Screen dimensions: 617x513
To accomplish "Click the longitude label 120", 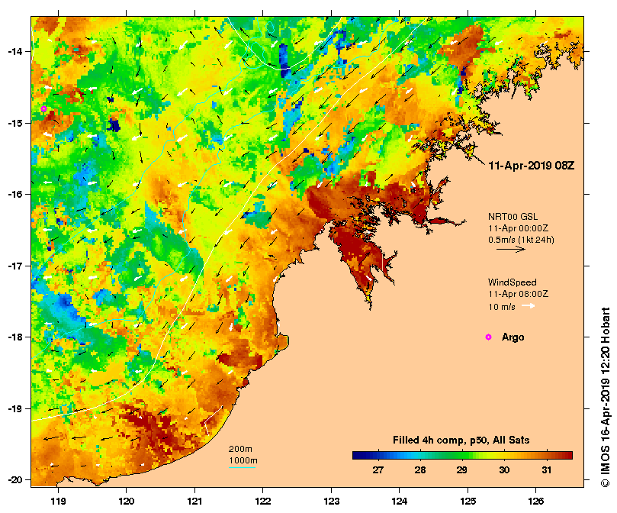I will 127,502.
